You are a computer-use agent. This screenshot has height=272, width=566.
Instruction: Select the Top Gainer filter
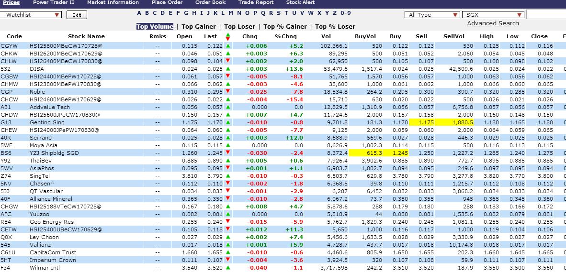[199, 26]
